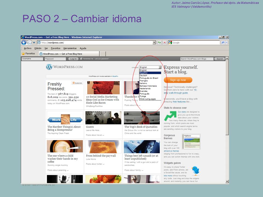
Task: Click the Lost your password link
Action: 102,59
